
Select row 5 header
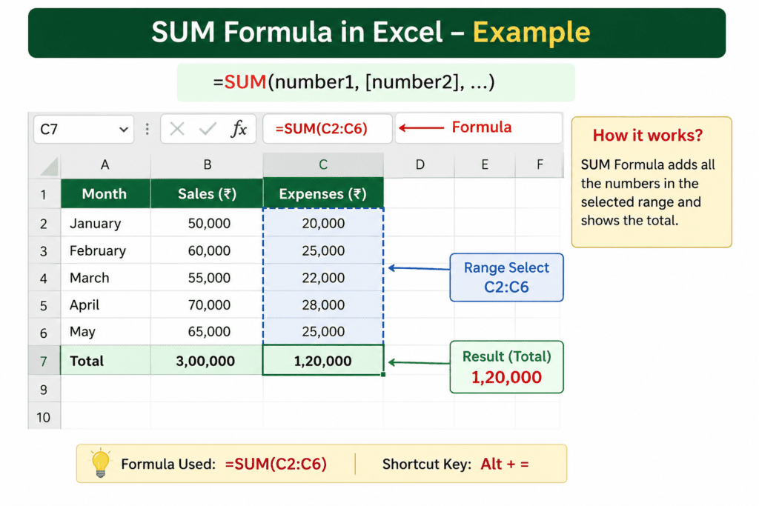(x=44, y=304)
